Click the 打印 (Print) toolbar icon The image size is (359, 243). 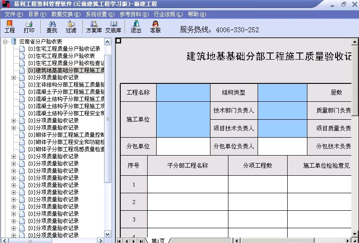tap(29, 26)
